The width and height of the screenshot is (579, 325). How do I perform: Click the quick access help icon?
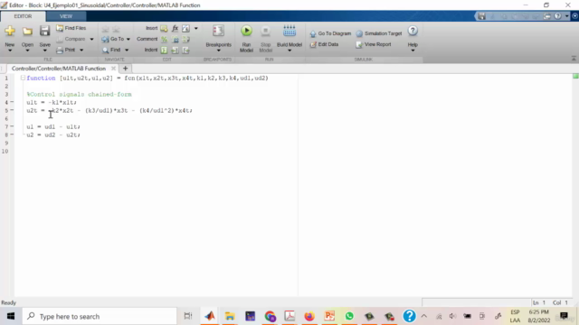(x=558, y=16)
